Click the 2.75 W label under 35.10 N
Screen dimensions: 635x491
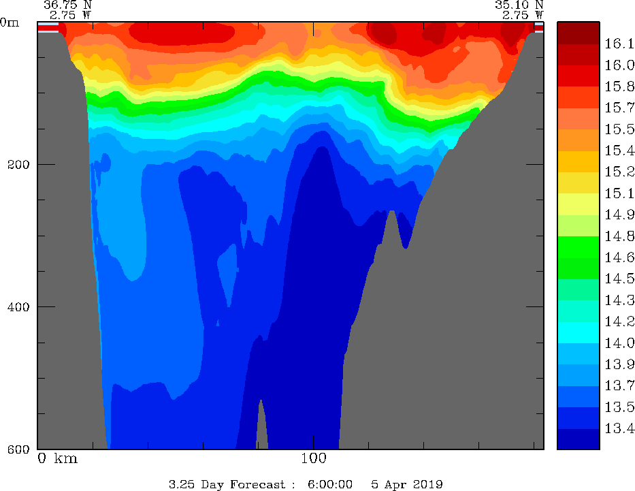(523, 16)
